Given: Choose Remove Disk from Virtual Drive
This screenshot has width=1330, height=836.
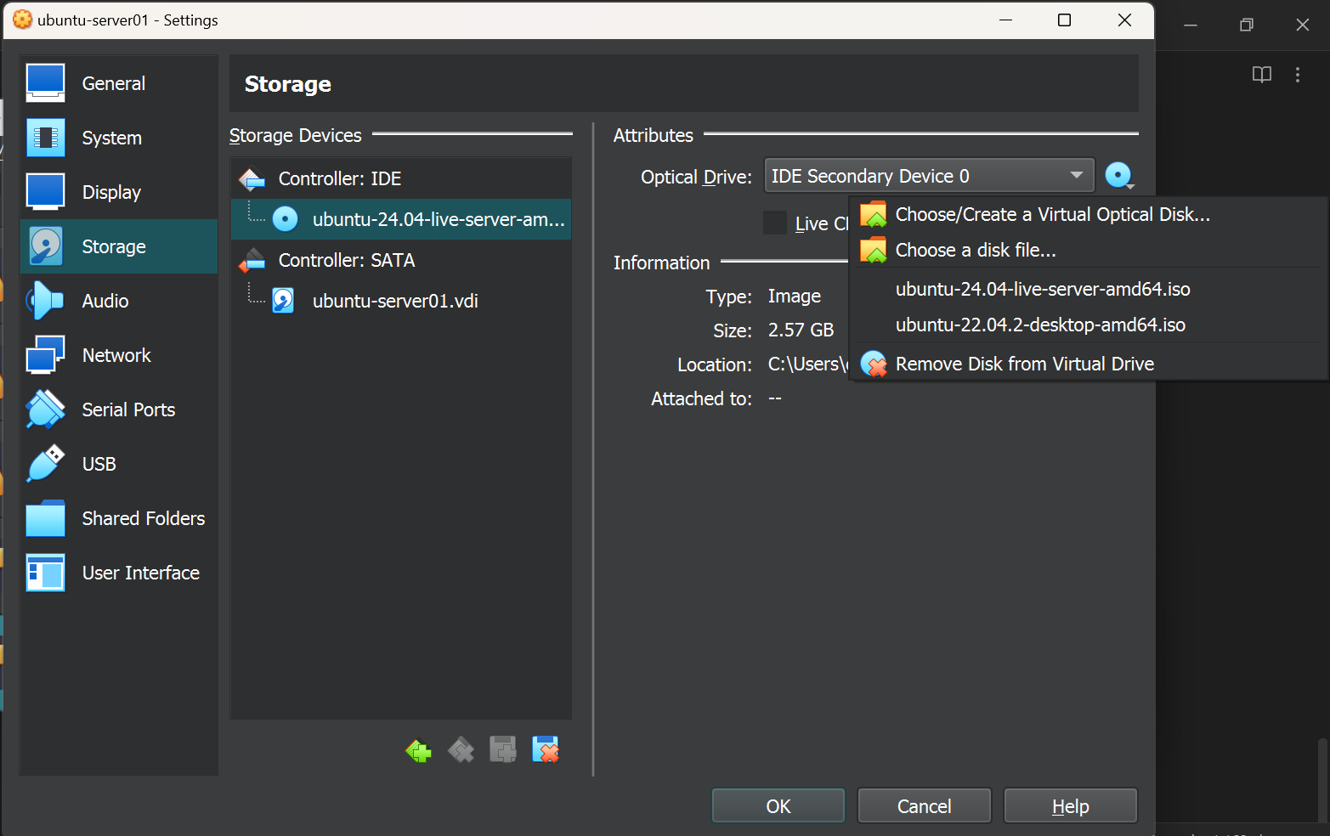Looking at the screenshot, I should [1024, 364].
